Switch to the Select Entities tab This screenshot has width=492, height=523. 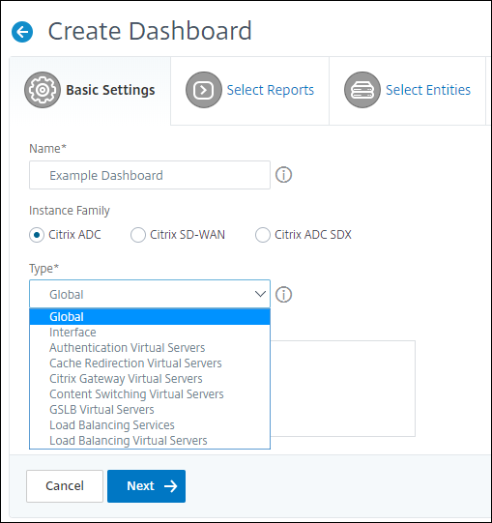pyautogui.click(x=407, y=91)
